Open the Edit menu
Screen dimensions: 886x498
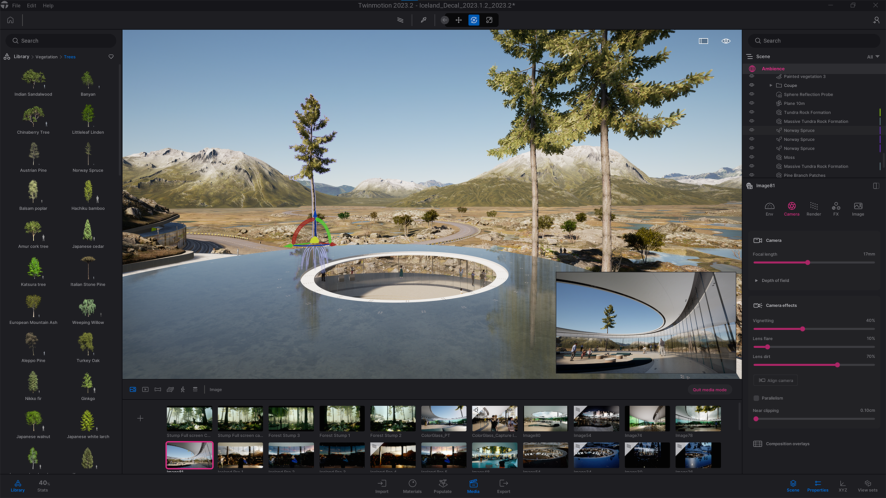click(31, 6)
